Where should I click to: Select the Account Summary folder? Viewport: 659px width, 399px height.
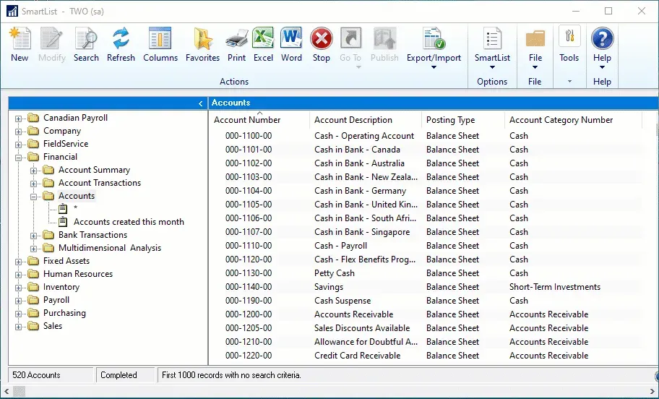[94, 170]
